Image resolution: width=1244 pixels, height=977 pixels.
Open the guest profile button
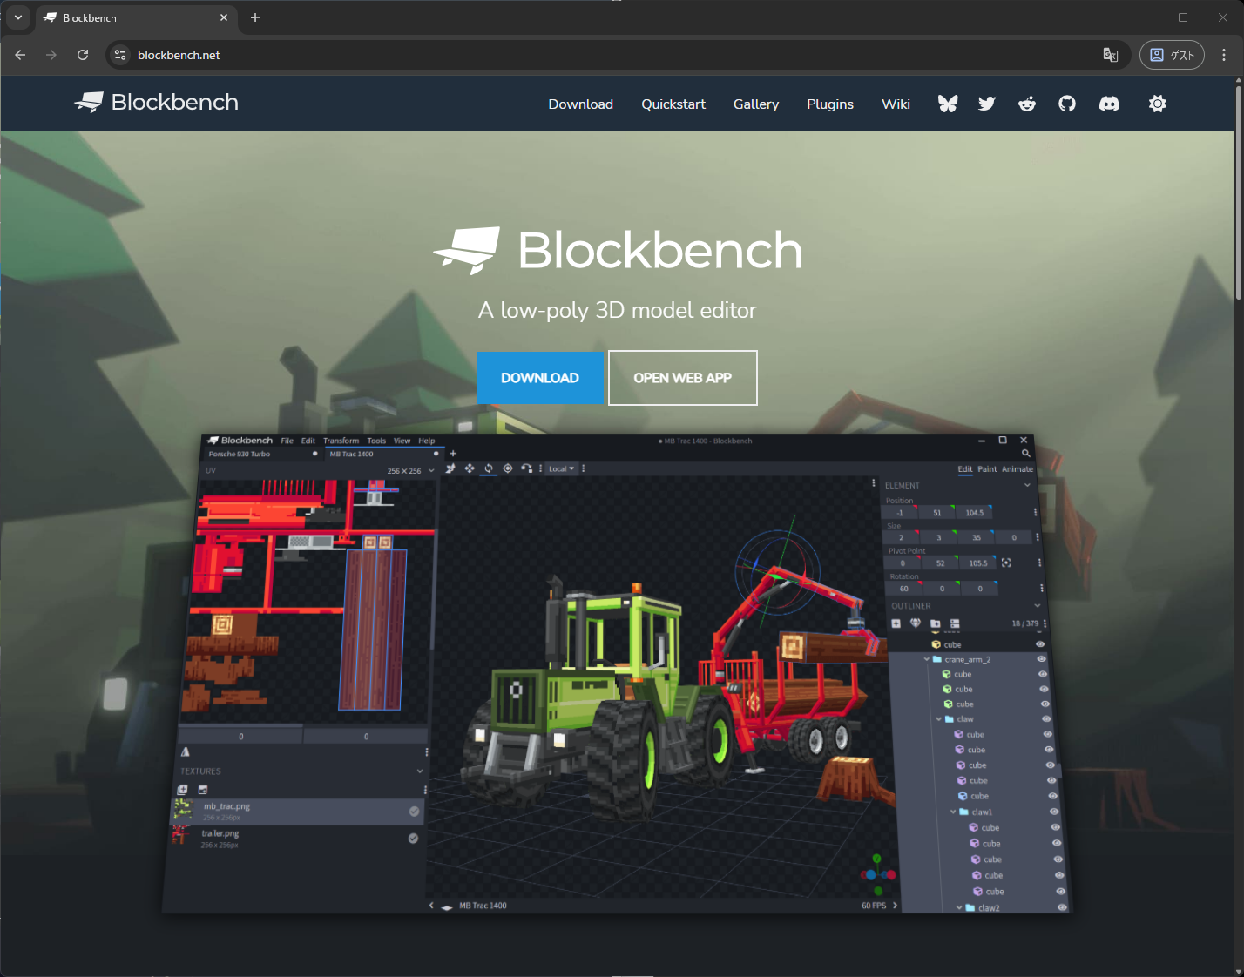pyautogui.click(x=1172, y=55)
